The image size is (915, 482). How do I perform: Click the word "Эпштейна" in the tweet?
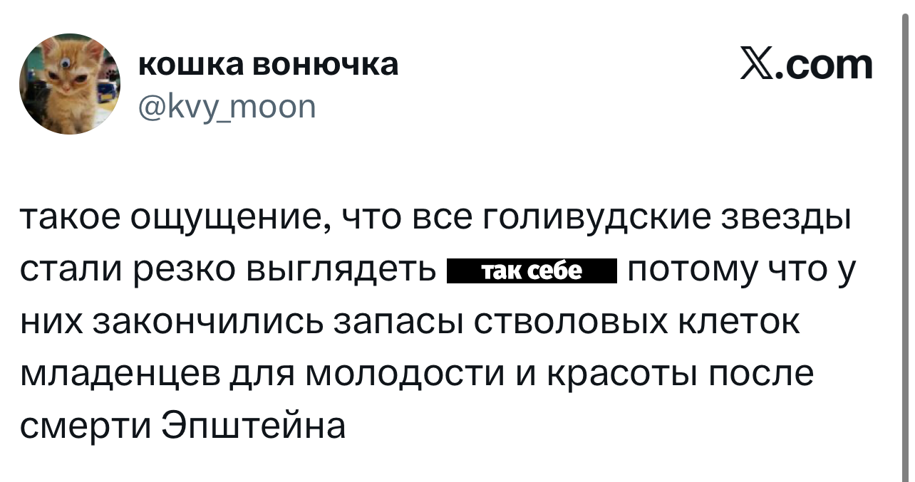(x=254, y=426)
